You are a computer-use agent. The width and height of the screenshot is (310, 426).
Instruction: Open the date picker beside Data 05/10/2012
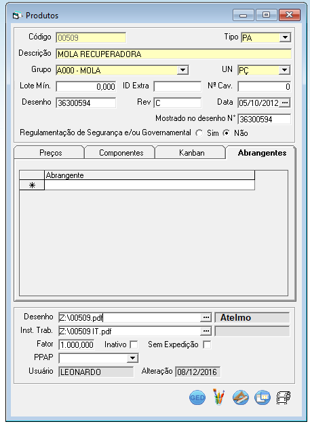(x=284, y=103)
